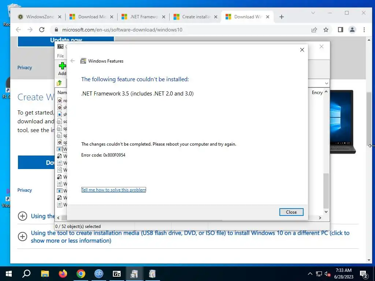Click the Windows Features title icon

pyautogui.click(x=83, y=61)
